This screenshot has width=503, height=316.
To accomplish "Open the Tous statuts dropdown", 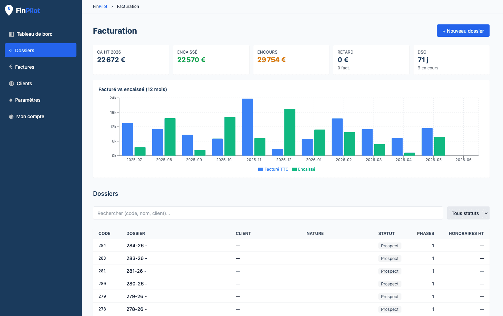I will (x=468, y=213).
